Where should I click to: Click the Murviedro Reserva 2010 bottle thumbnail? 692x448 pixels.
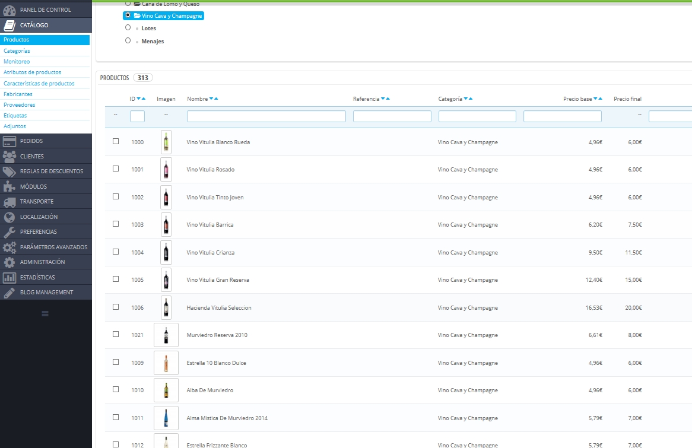click(x=166, y=335)
